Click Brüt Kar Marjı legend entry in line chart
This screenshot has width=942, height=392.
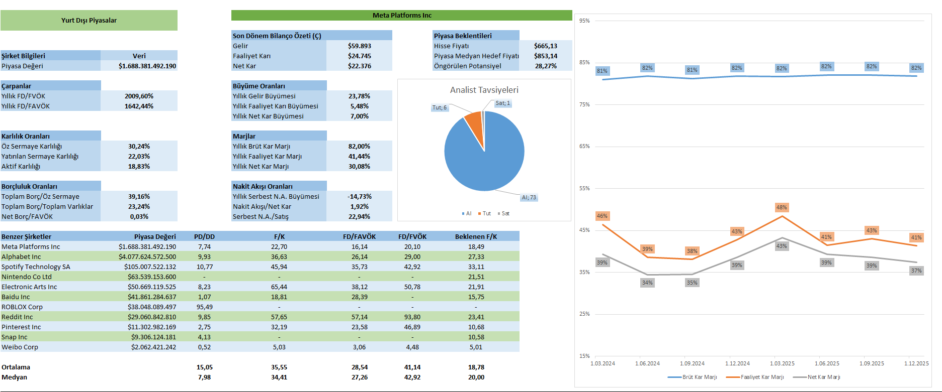699,377
